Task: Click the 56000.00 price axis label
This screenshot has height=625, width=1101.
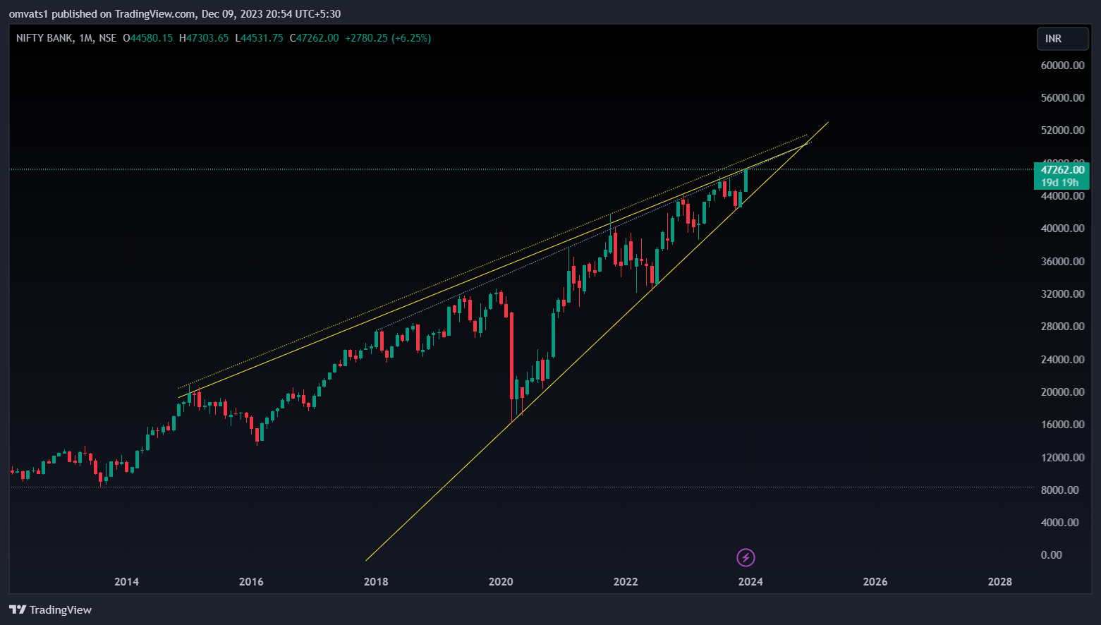Action: pos(1062,97)
